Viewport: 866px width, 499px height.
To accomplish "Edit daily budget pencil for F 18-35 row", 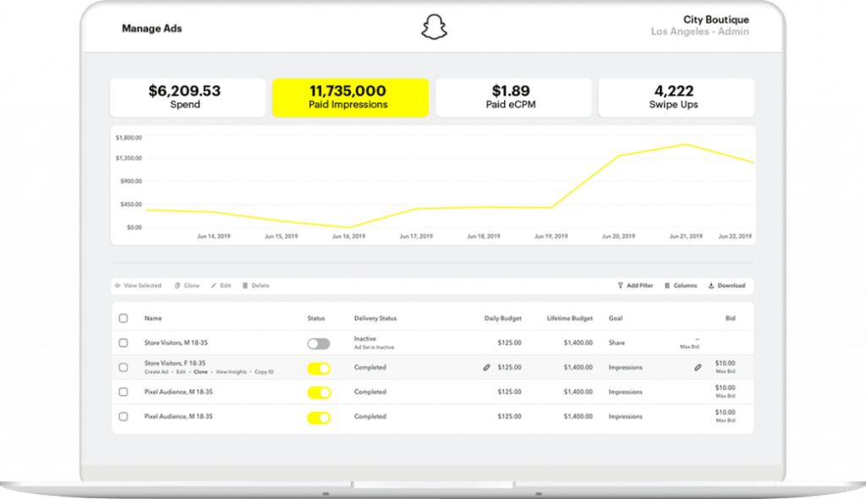I will tap(486, 367).
